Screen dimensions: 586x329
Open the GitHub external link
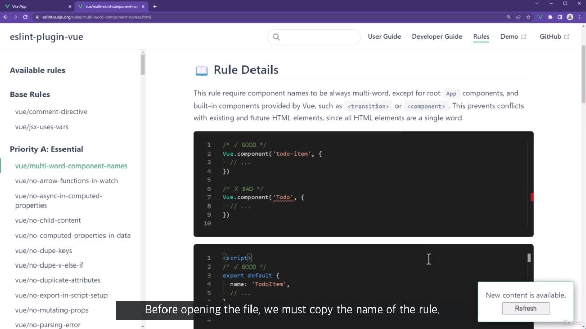554,36
